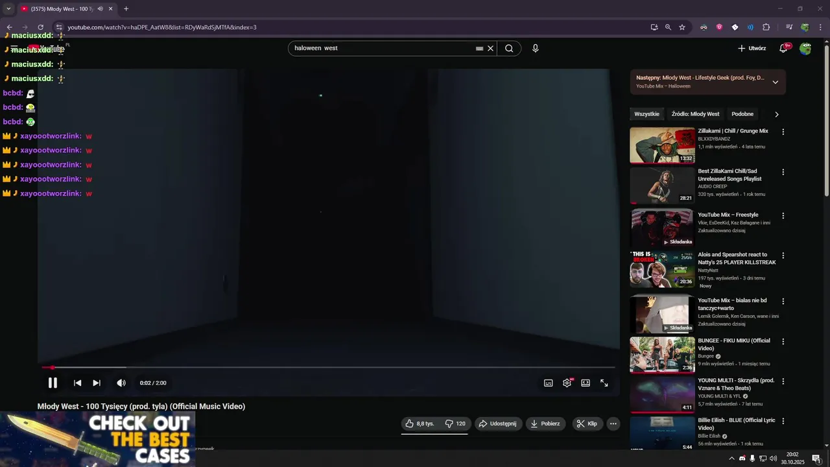Show more filter chips right arrow
The width and height of the screenshot is (830, 467).
[776, 114]
